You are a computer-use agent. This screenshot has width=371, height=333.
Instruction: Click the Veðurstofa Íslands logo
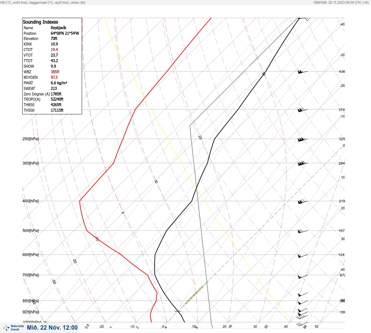tap(13, 327)
